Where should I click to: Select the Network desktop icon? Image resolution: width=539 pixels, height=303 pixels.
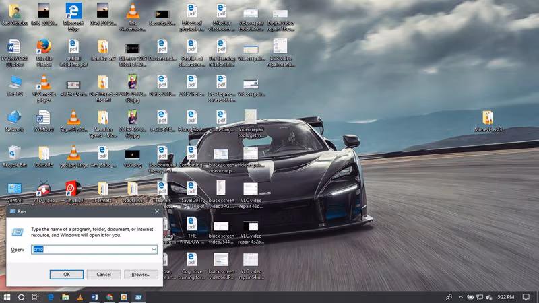click(14, 121)
